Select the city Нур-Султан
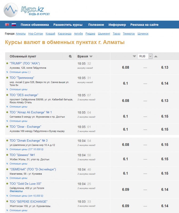The height and width of the screenshot is (213, 179). tap(35, 34)
